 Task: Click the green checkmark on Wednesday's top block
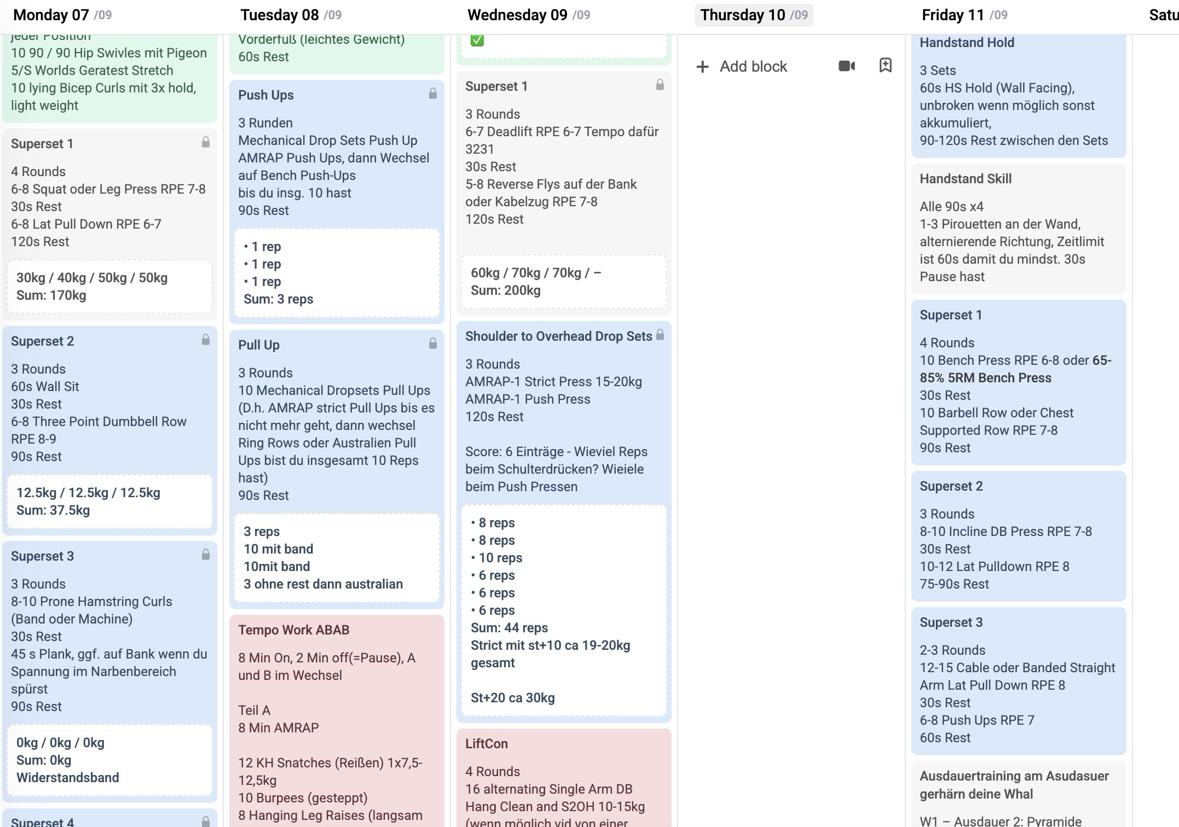coord(477,40)
